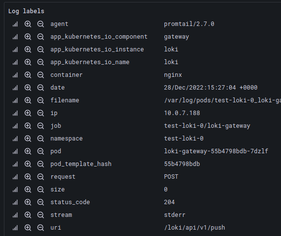Select the value promtail/2.7.0
This screenshot has width=281, height=236.
[189, 24]
